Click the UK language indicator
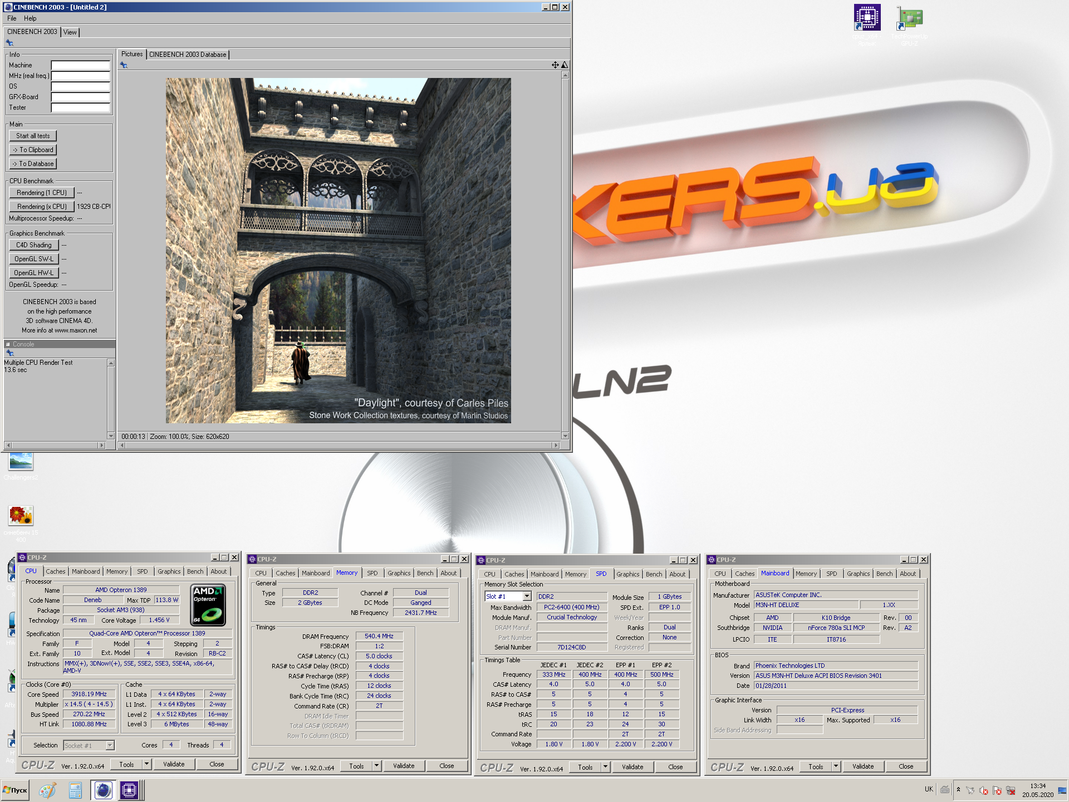This screenshot has height=802, width=1069. tap(929, 789)
